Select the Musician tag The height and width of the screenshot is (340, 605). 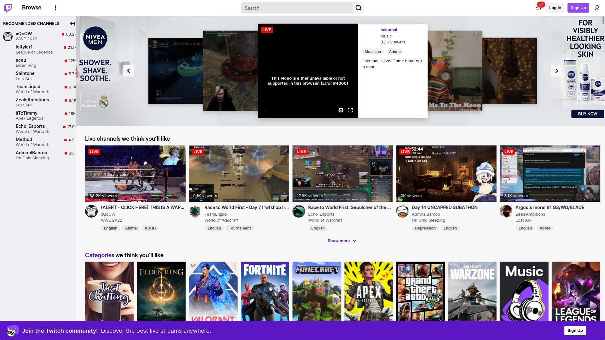373,52
